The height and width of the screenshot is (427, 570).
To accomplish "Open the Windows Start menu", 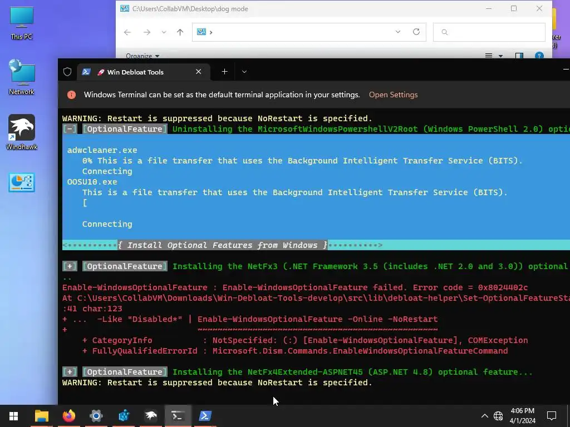I will click(x=13, y=416).
